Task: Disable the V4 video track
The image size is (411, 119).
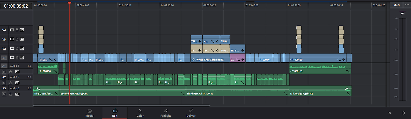Action: point(12,30)
